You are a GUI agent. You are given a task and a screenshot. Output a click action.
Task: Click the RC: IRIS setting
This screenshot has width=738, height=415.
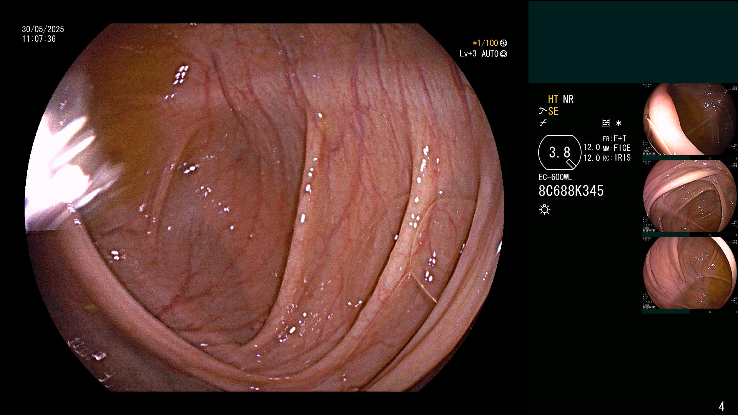click(617, 158)
